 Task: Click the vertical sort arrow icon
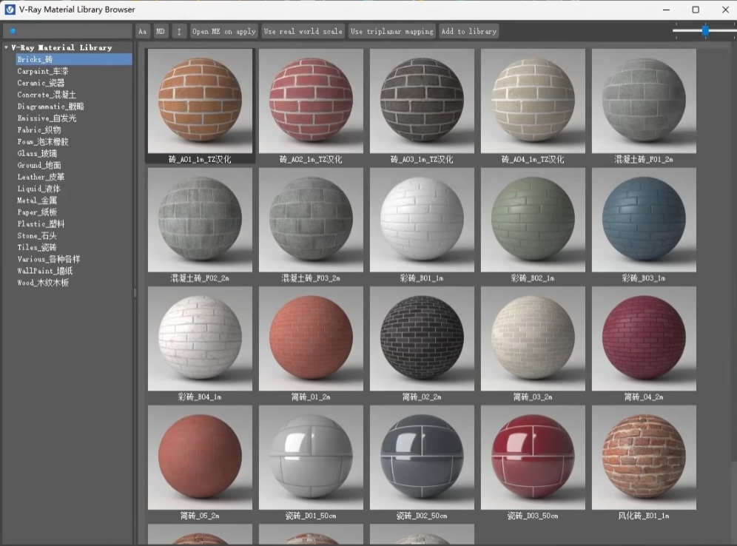click(x=178, y=31)
